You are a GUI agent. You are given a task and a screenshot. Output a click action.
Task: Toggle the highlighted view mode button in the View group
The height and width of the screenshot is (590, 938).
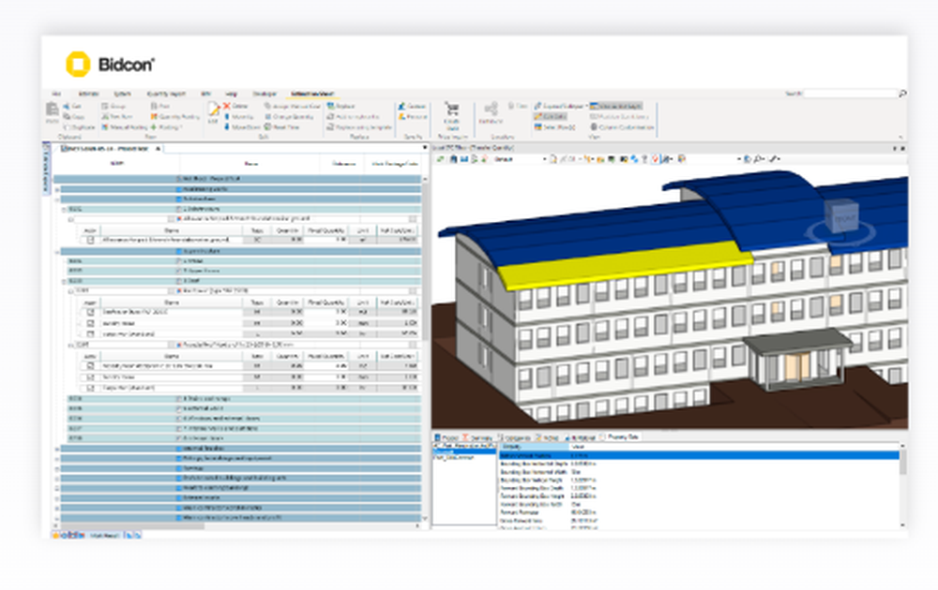click(616, 105)
